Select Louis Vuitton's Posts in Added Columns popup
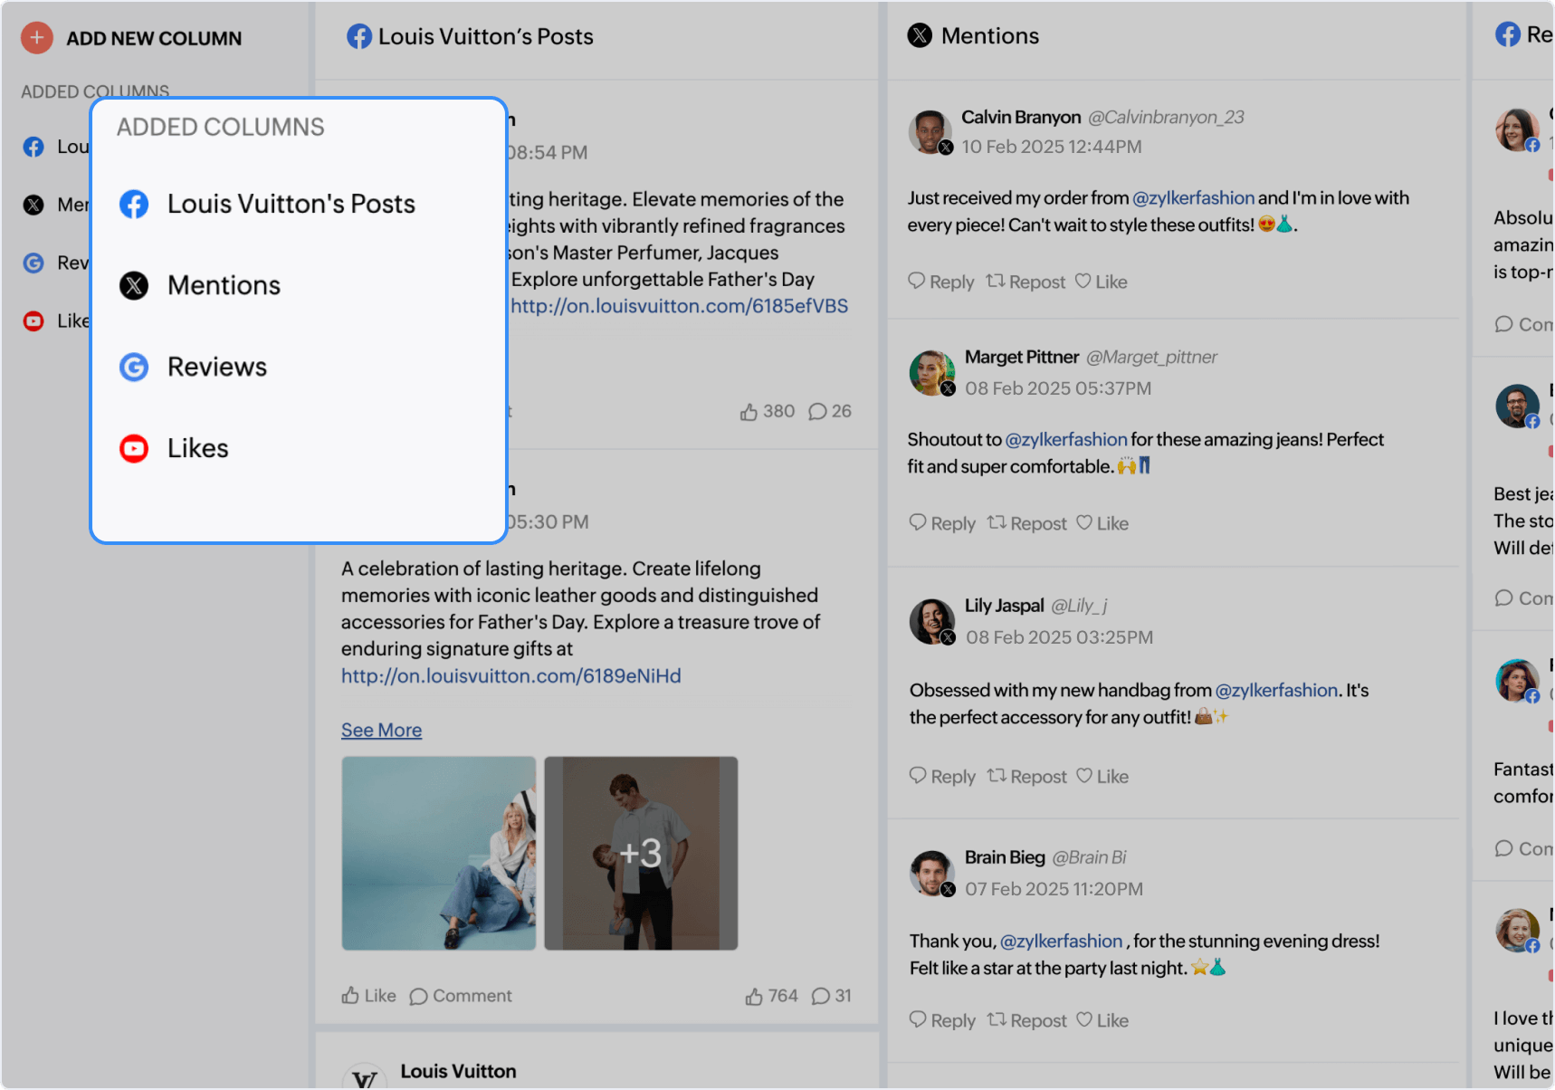1555x1090 pixels. (291, 204)
